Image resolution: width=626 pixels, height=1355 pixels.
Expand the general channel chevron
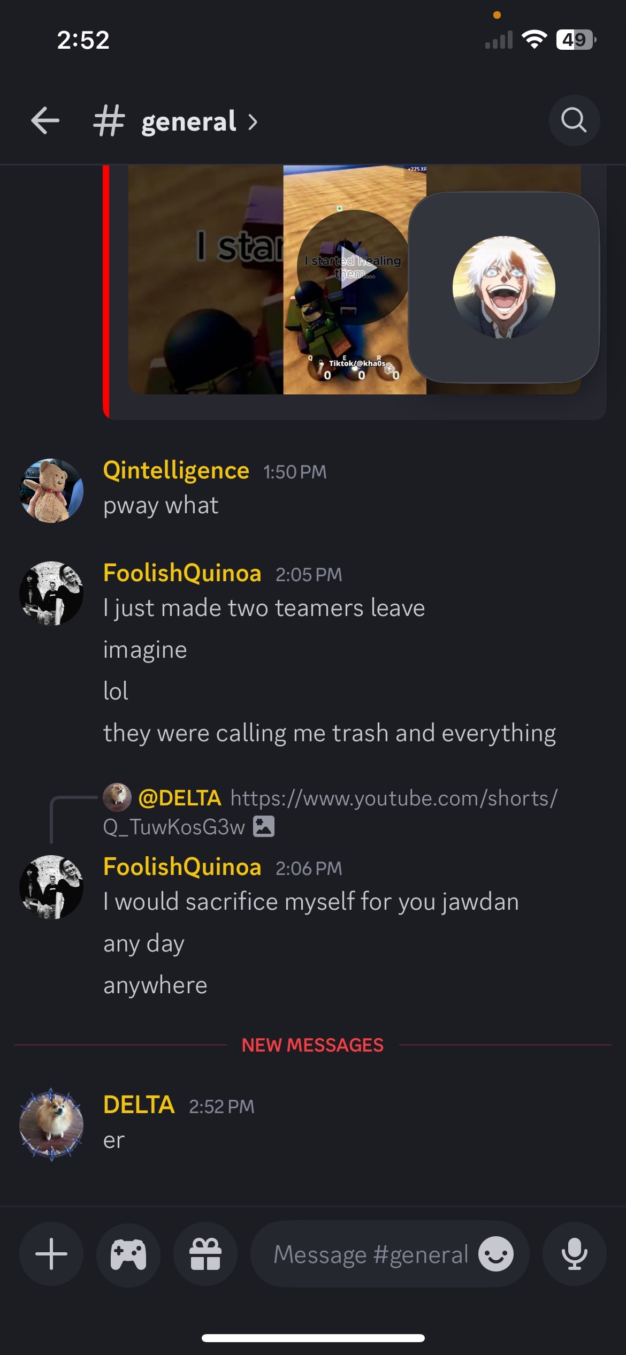[253, 122]
